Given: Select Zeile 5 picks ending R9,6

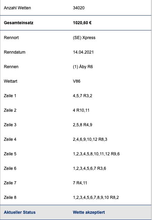Looking at the screenshot, I should 96,154.
